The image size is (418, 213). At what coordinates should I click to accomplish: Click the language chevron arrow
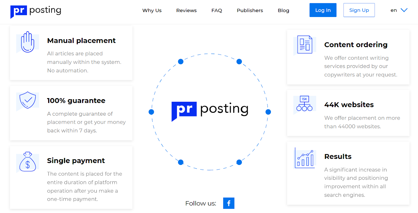click(404, 10)
